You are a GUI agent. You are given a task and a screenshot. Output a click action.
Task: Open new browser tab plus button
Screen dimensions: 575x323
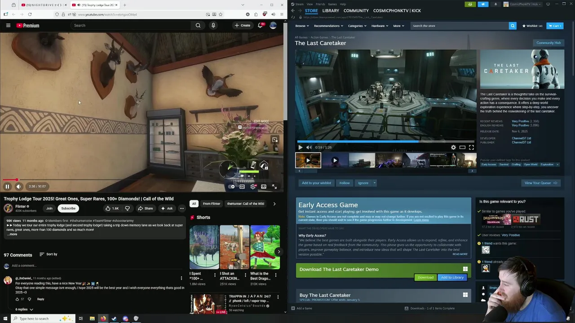124,5
